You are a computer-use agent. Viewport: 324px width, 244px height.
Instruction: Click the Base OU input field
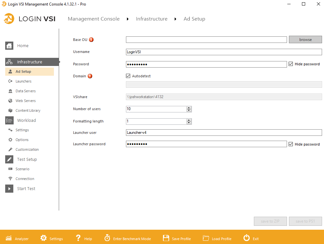(206, 40)
